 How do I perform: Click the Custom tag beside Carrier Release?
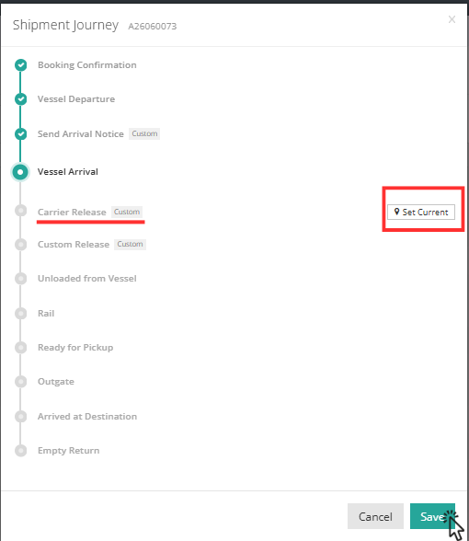[127, 212]
